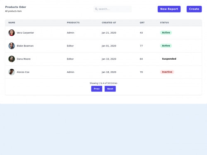Screen dimensions: 207x155
Task: Click quantity 70 in Alonzo's row
Action: [x=141, y=72]
